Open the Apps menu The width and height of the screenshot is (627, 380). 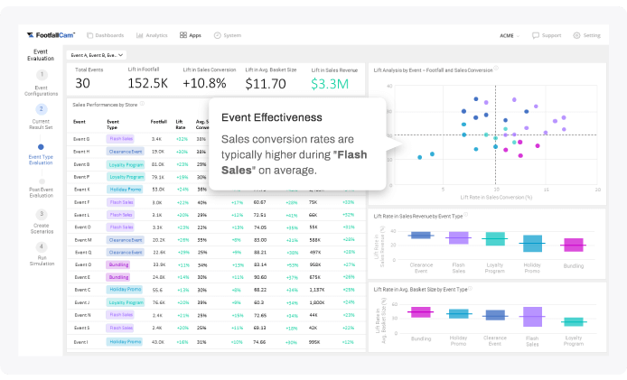click(191, 35)
